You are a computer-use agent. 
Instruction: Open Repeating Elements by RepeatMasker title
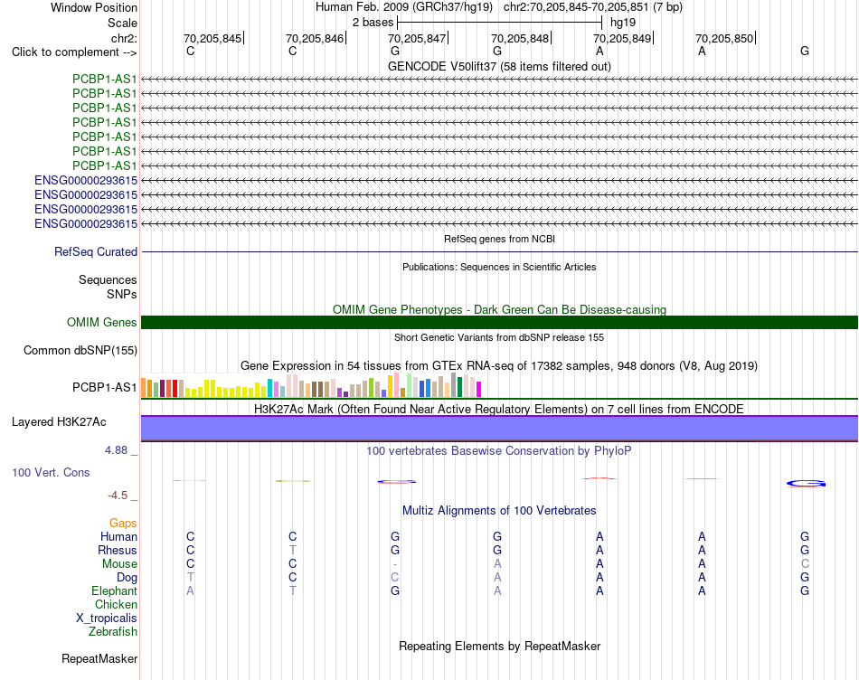point(499,646)
